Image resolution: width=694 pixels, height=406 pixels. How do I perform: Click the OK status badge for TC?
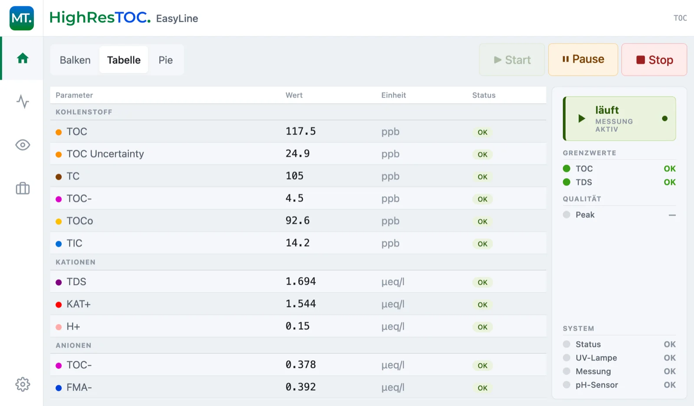tap(482, 177)
